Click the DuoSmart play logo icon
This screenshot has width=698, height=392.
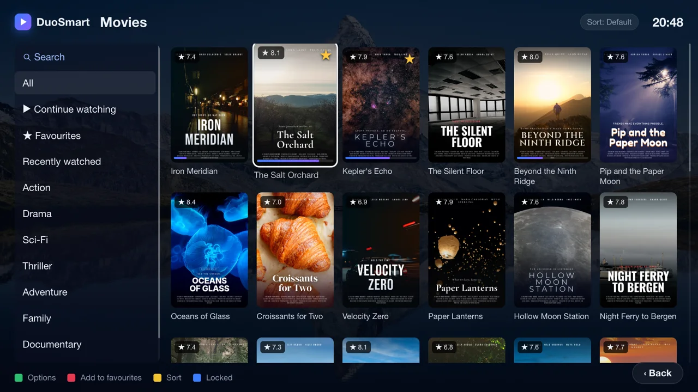(23, 22)
